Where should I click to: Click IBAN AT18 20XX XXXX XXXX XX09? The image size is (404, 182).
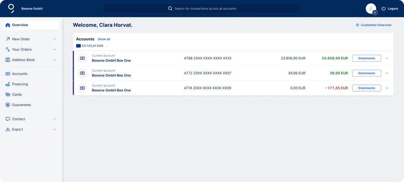[x=208, y=88]
